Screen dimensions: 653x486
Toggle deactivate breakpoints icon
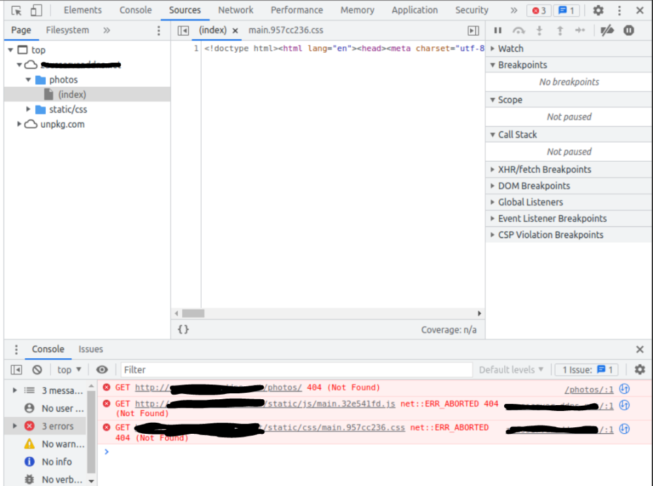[x=607, y=30]
